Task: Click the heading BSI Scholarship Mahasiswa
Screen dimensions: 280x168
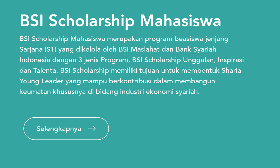Action: 120,20
